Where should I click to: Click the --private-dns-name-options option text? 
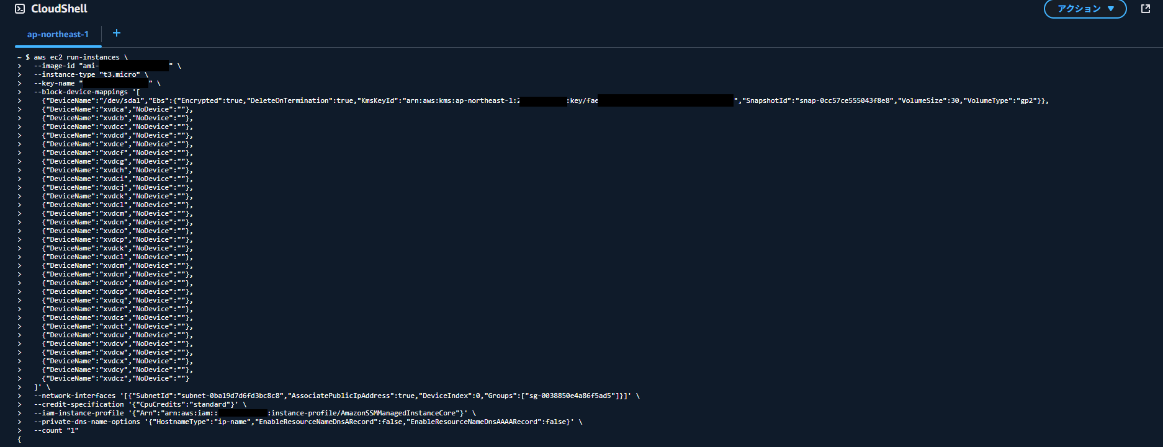[87, 422]
